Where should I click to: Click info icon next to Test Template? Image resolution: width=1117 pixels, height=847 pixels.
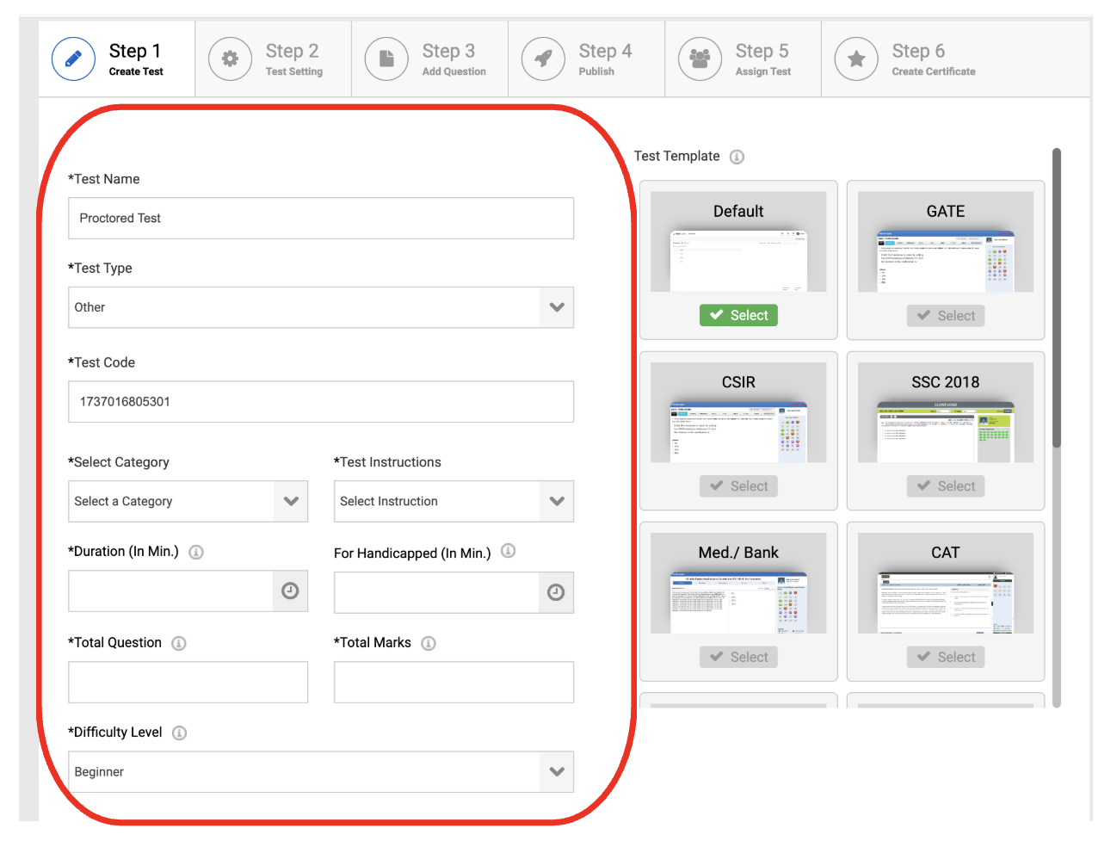737,157
